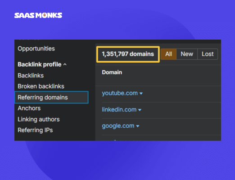Go to Broken backlinks report
This screenshot has width=235, height=180.
[x=41, y=86]
